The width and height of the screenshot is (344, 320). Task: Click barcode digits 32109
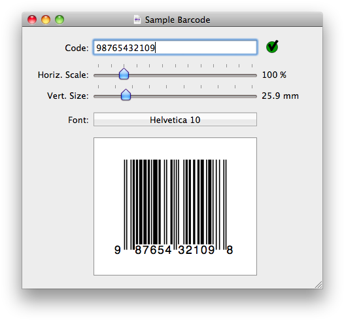coord(196,250)
